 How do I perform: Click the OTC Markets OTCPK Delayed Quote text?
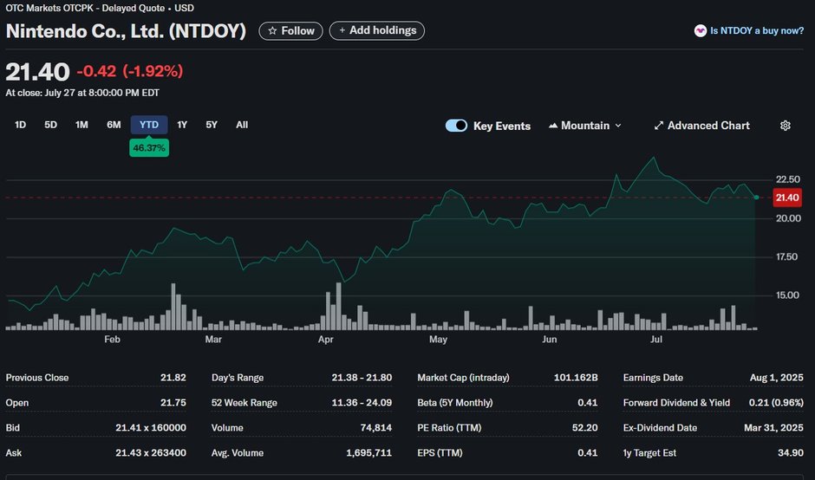click(x=100, y=9)
